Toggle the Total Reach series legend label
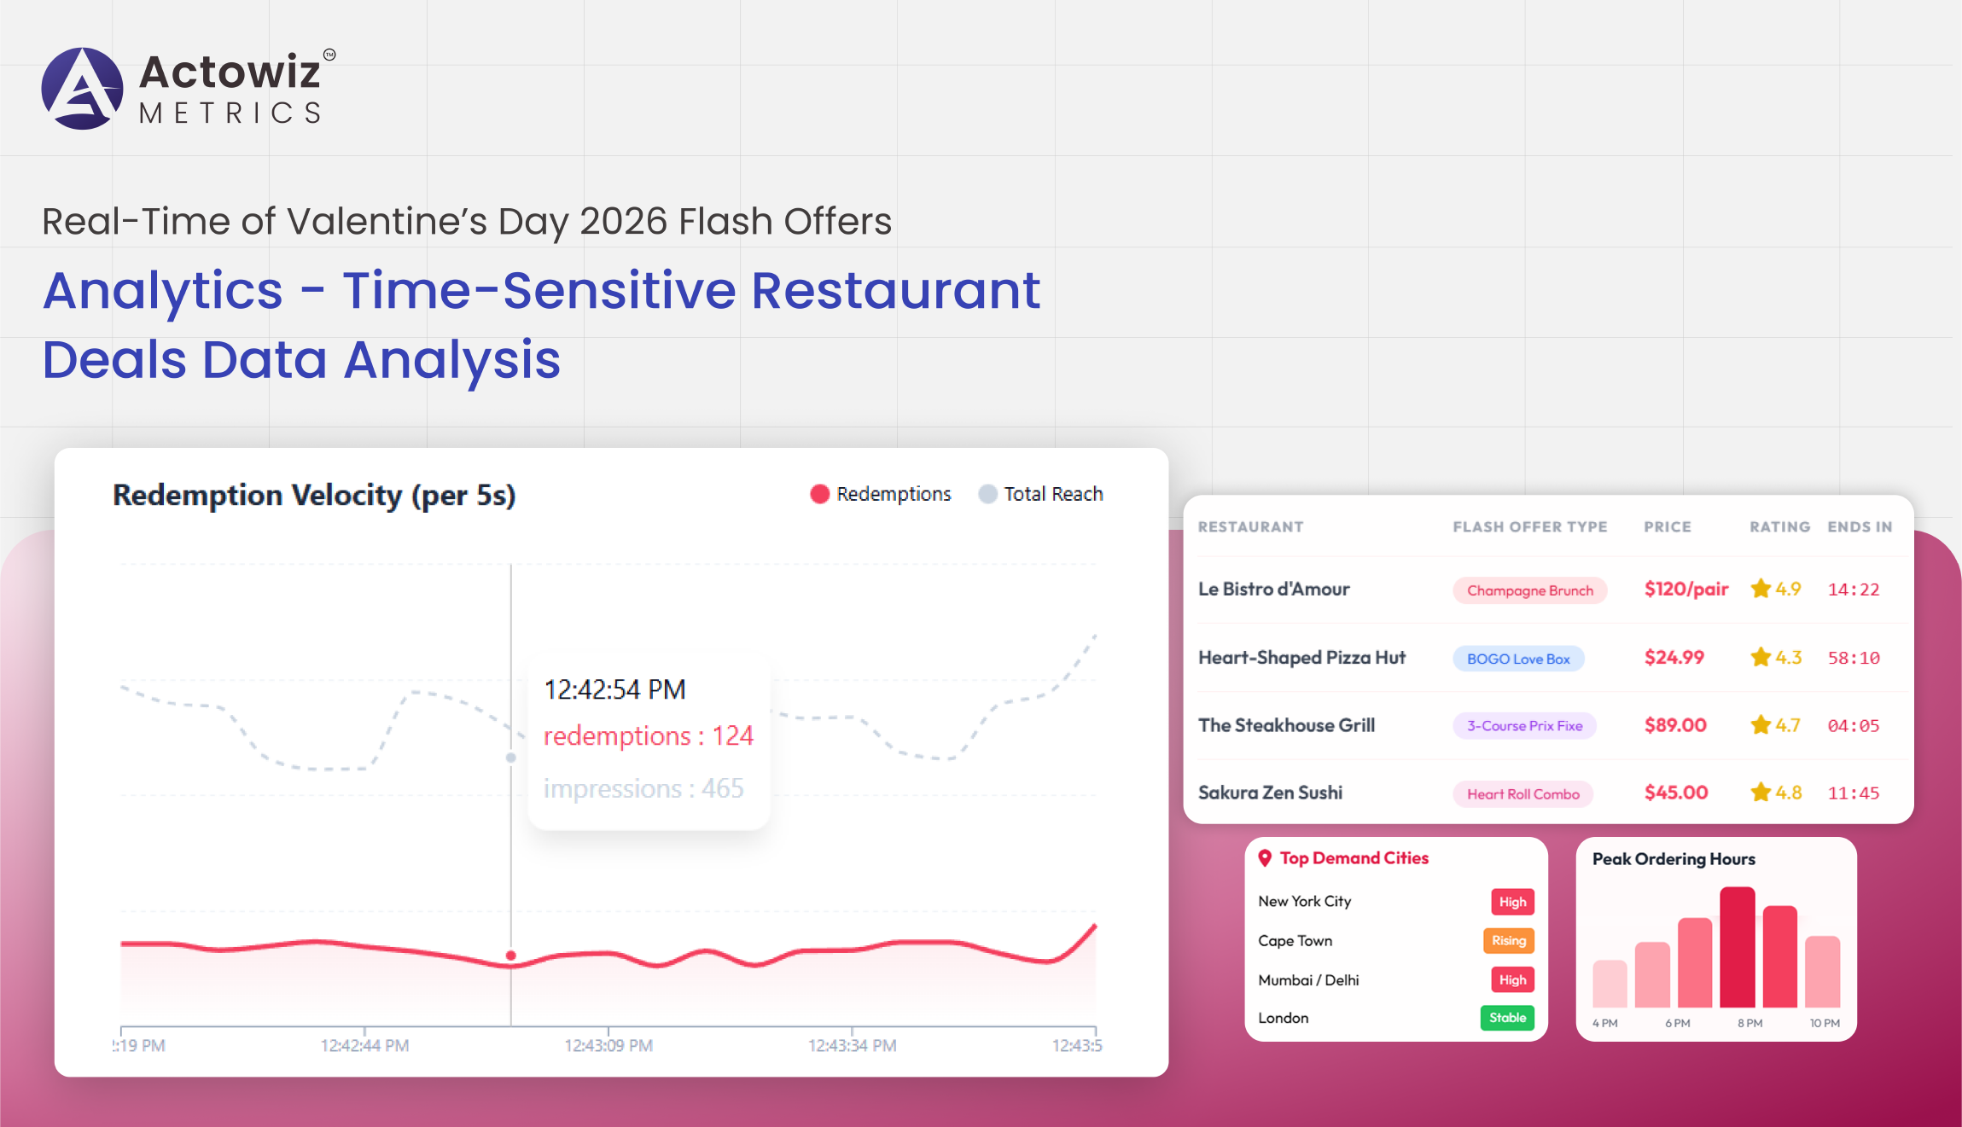Screen dimensions: 1962x1127 (1053, 494)
